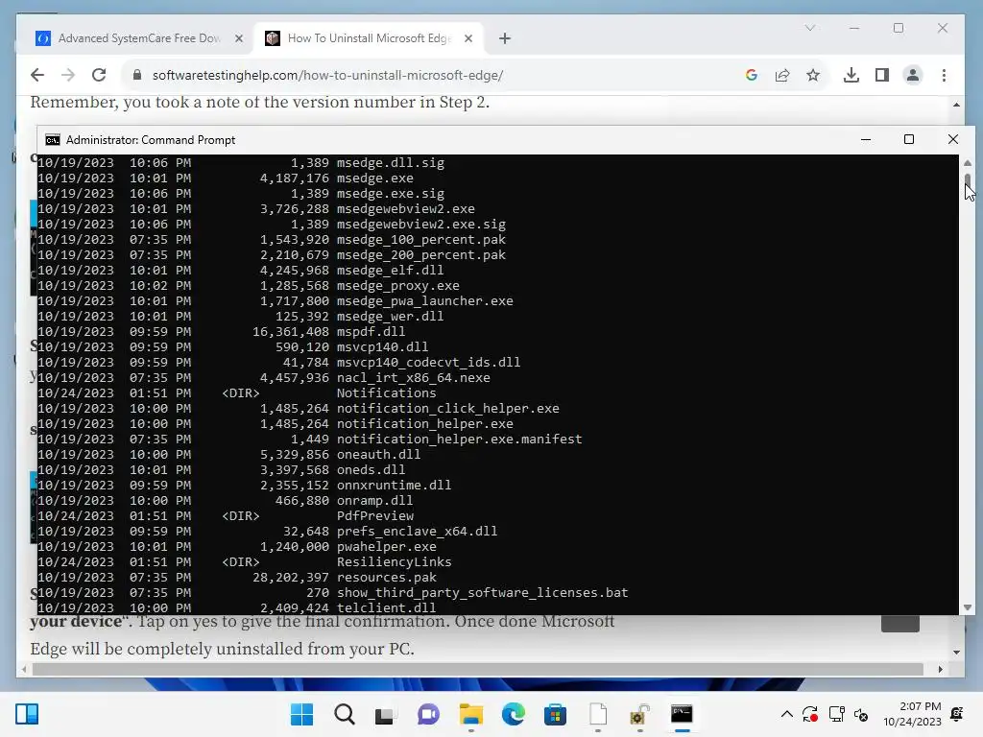
Task: Open Task View on the taskbar
Action: (385, 715)
